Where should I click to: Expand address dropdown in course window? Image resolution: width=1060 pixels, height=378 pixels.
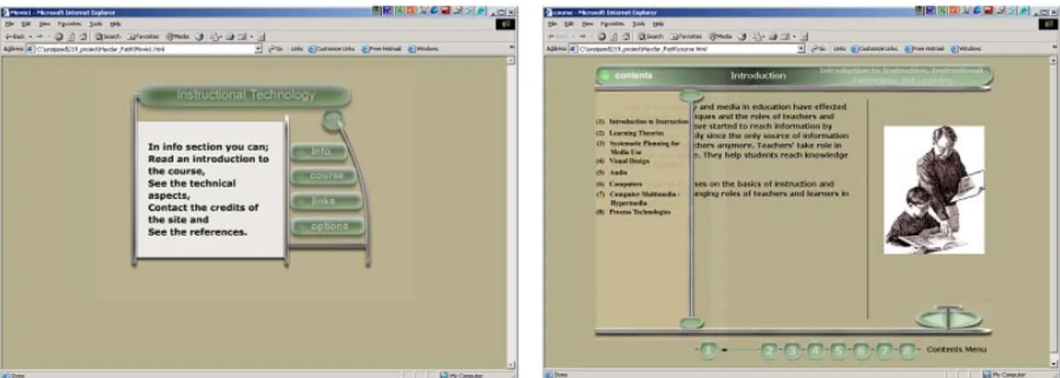click(x=801, y=49)
